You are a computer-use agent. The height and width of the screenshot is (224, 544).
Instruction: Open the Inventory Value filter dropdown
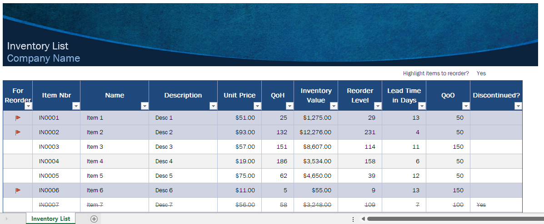(x=334, y=106)
